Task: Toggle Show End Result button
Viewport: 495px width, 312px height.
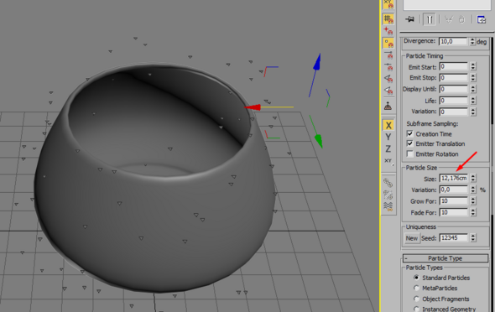Action: click(x=430, y=19)
